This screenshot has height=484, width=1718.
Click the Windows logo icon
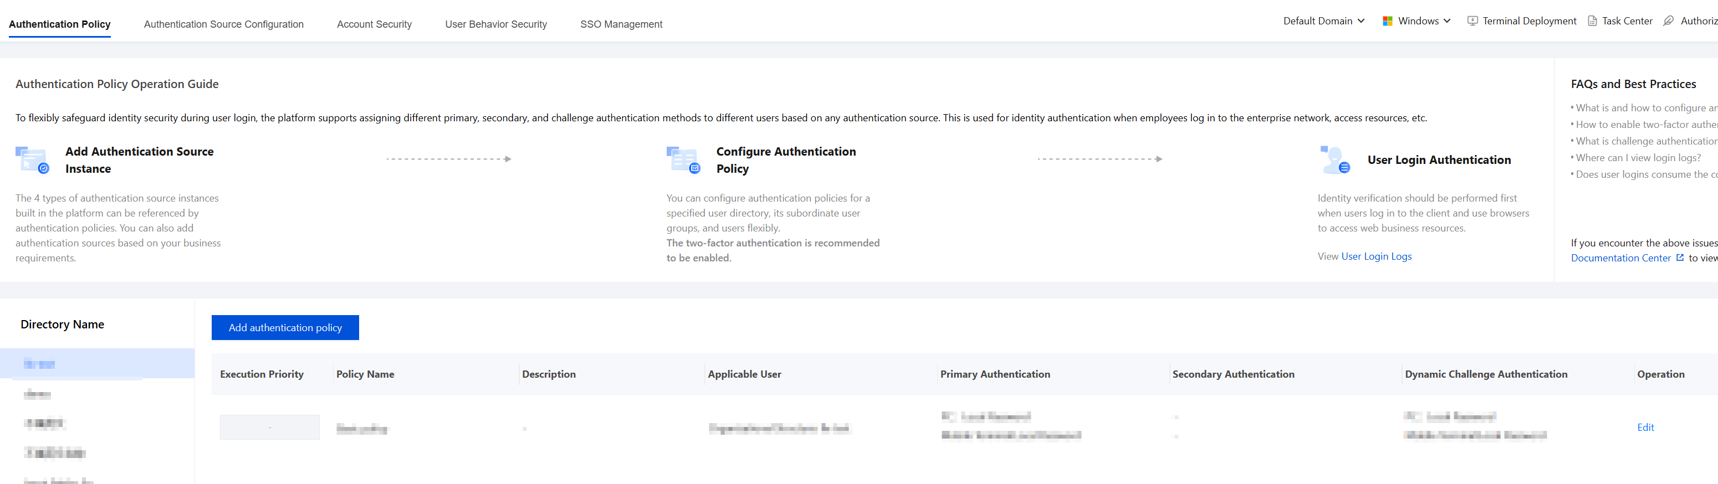click(x=1387, y=22)
